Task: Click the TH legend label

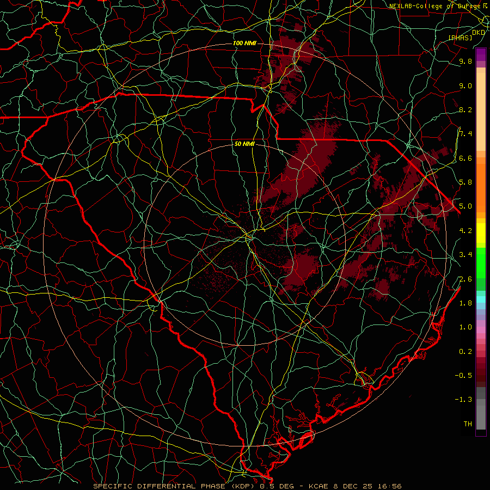Action: point(468,424)
